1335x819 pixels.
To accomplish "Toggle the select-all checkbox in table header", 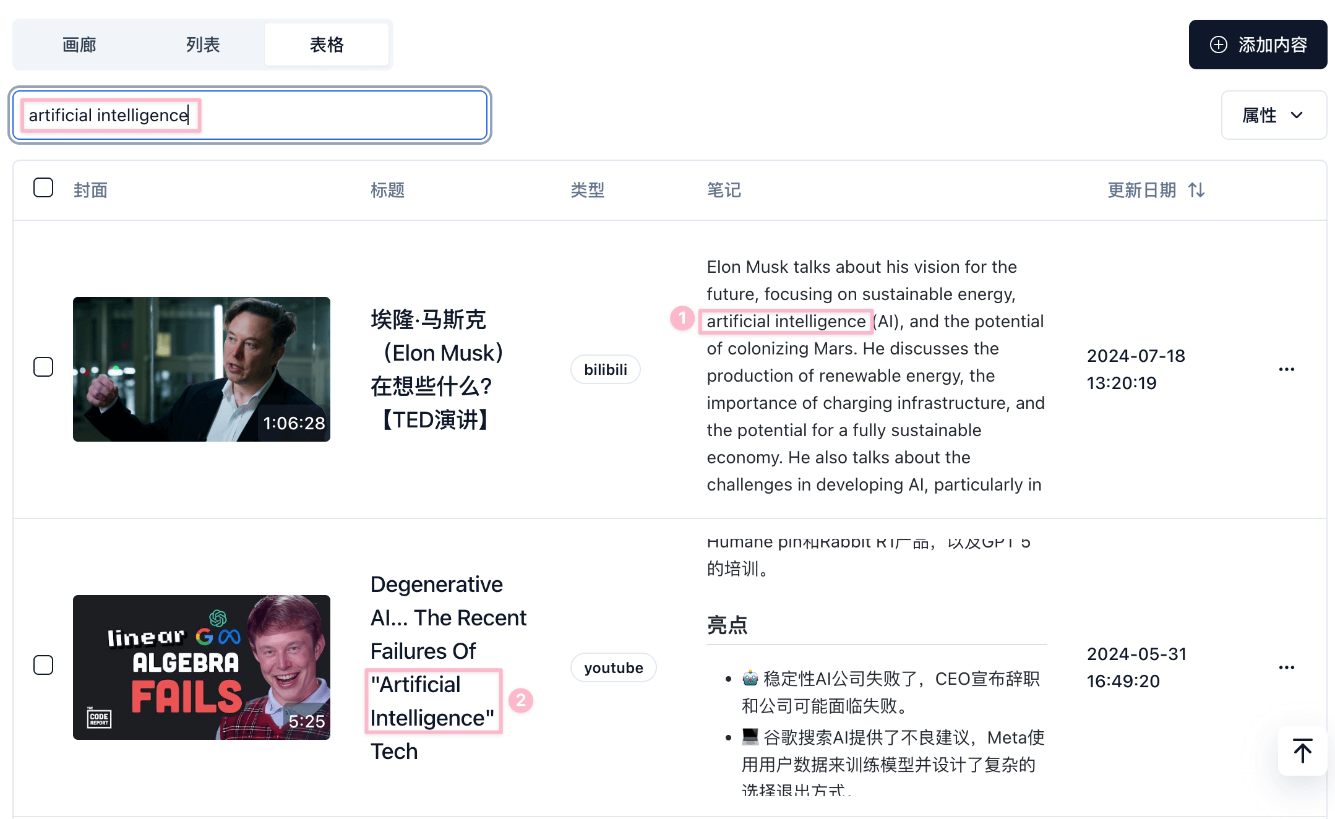I will pos(43,188).
